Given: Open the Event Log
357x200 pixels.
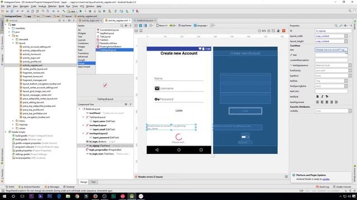Looking at the screenshot, I should point(322,187).
